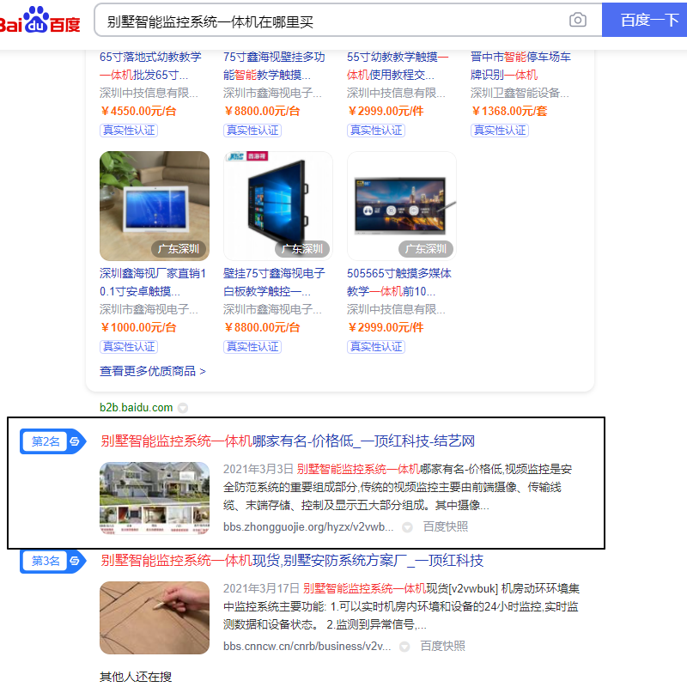Open the 深圳鑫海视厂家直销10.1寸安卓触摸 link
This screenshot has height=687, width=687.
153,283
